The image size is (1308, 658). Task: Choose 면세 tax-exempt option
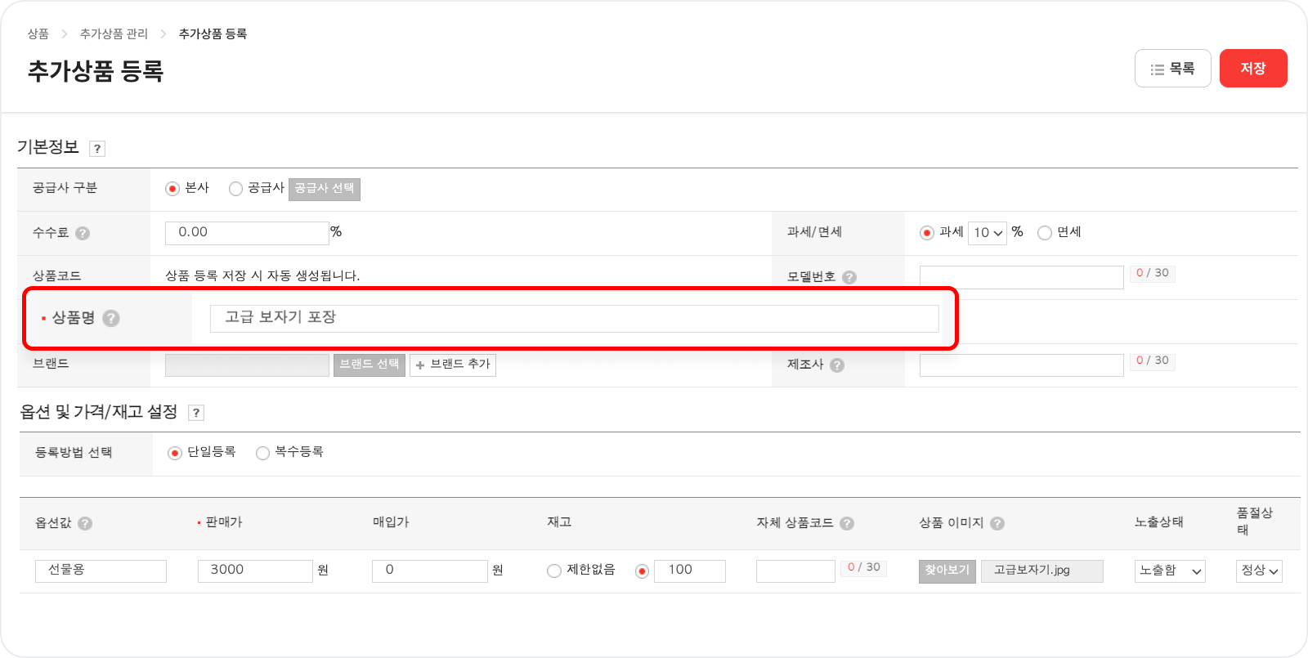[x=1045, y=233]
